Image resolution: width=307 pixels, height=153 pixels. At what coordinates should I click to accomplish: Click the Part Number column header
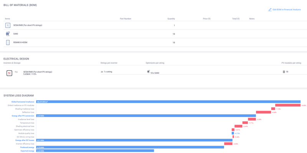pyautogui.click(x=125, y=19)
